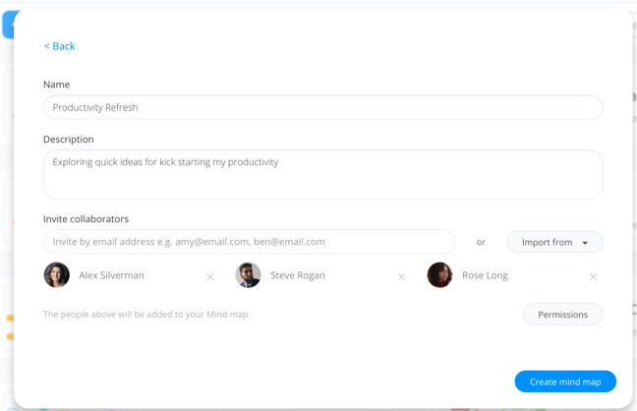637x411 pixels.
Task: Click the people will be added notice
Action: [x=145, y=315]
